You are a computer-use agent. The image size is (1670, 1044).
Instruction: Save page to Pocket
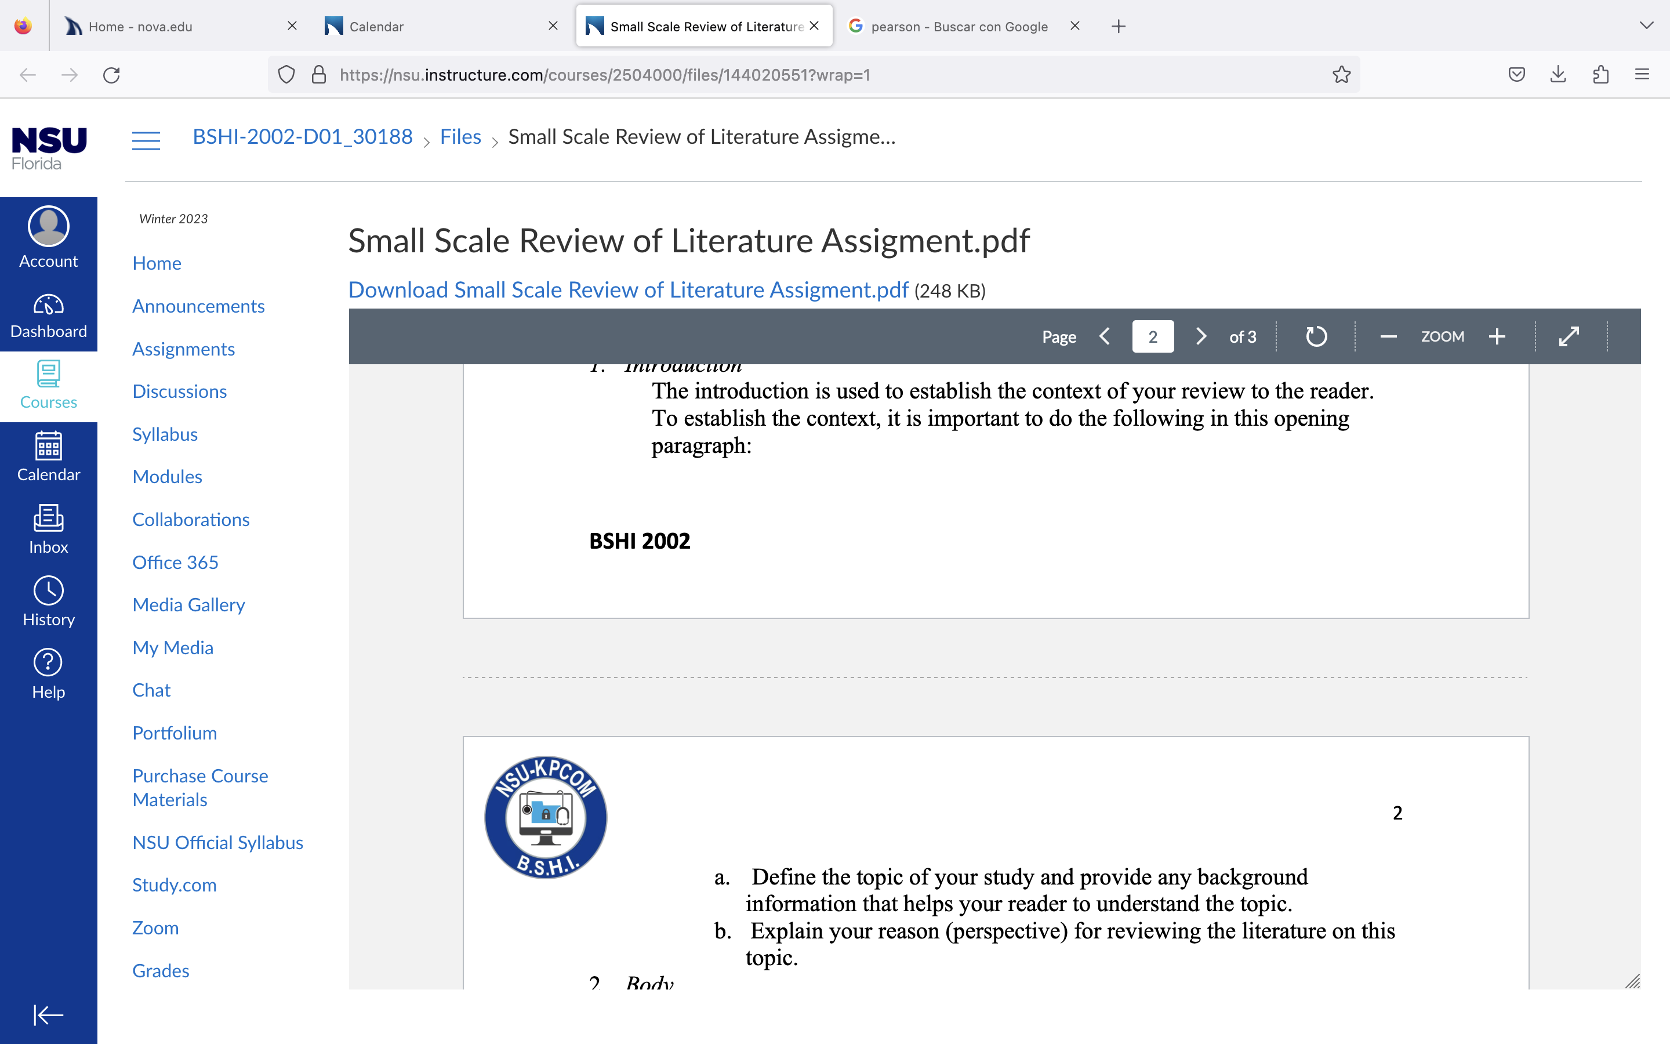(1516, 75)
